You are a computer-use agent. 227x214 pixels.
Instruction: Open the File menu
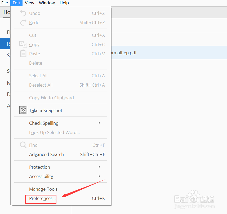(5, 3)
